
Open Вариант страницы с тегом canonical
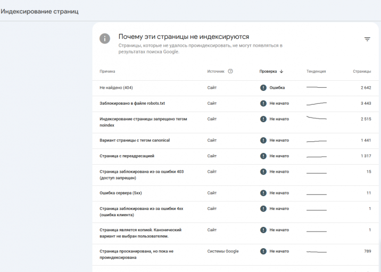click(135, 140)
